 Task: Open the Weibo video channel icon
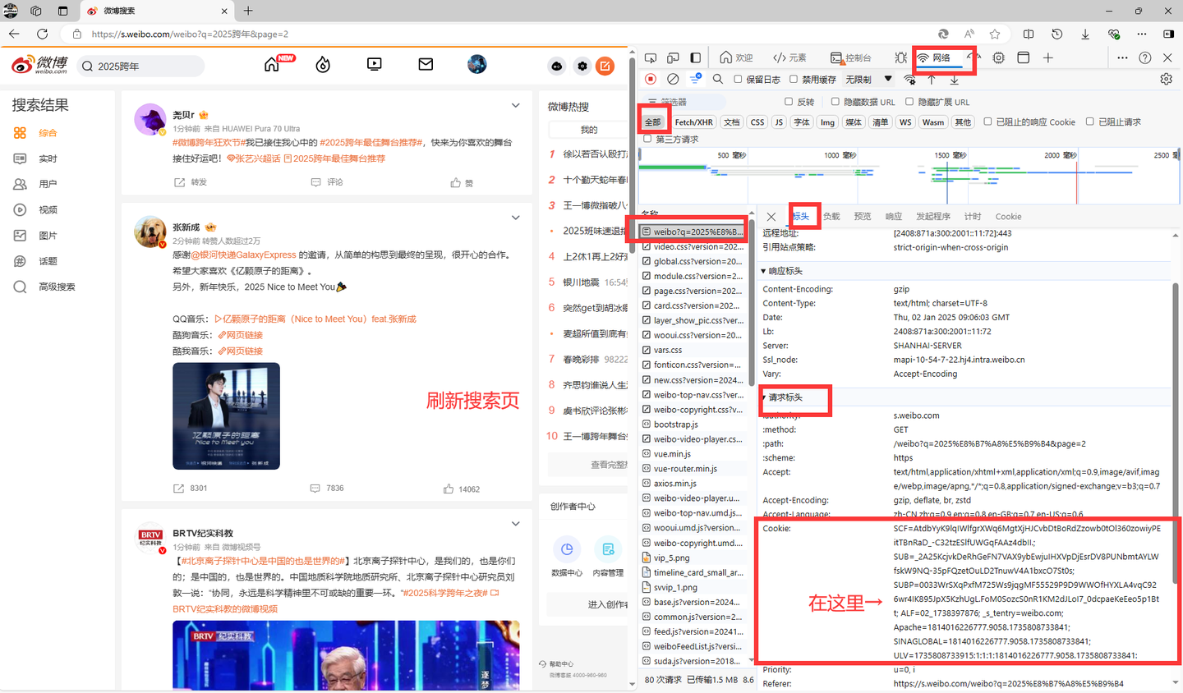pyautogui.click(x=374, y=63)
